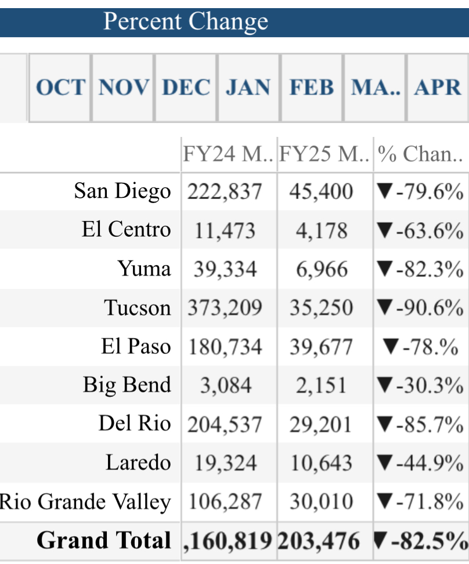Image resolution: width=469 pixels, height=564 pixels.
Task: Click the FY24 column header
Action: [229, 154]
